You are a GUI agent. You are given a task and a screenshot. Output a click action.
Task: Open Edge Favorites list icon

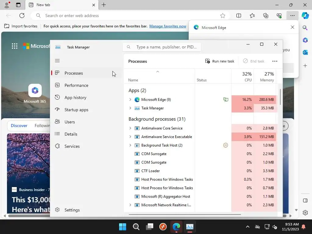[x=252, y=16]
